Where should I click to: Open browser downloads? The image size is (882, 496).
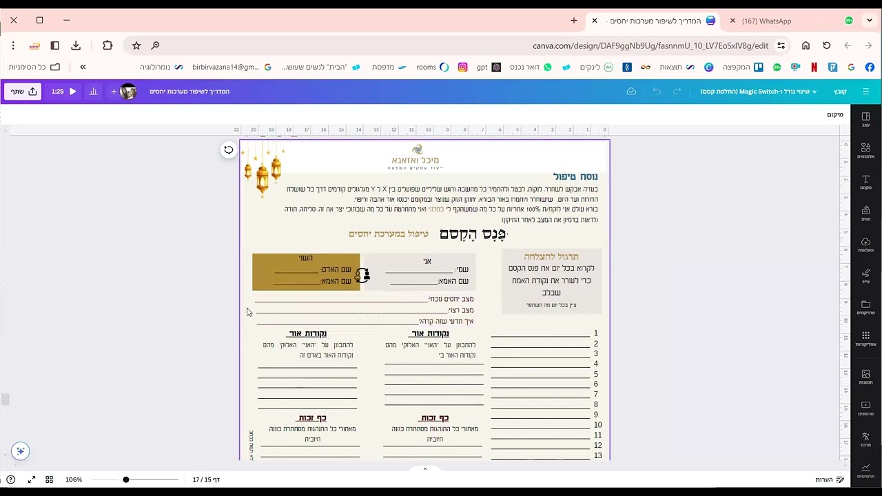(x=76, y=45)
